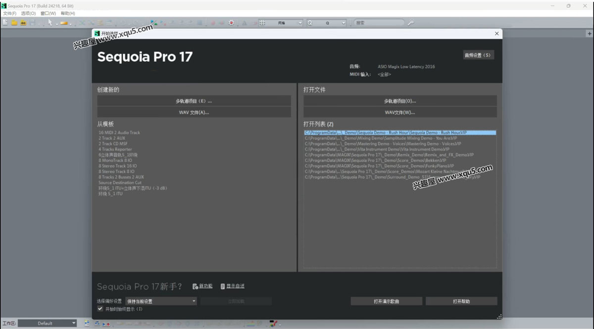Select recent file Bekken.VIP

375,160
